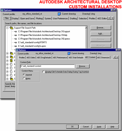Open the Plotting tab
The width and height of the screenshot is (122, 131).
(39, 18)
